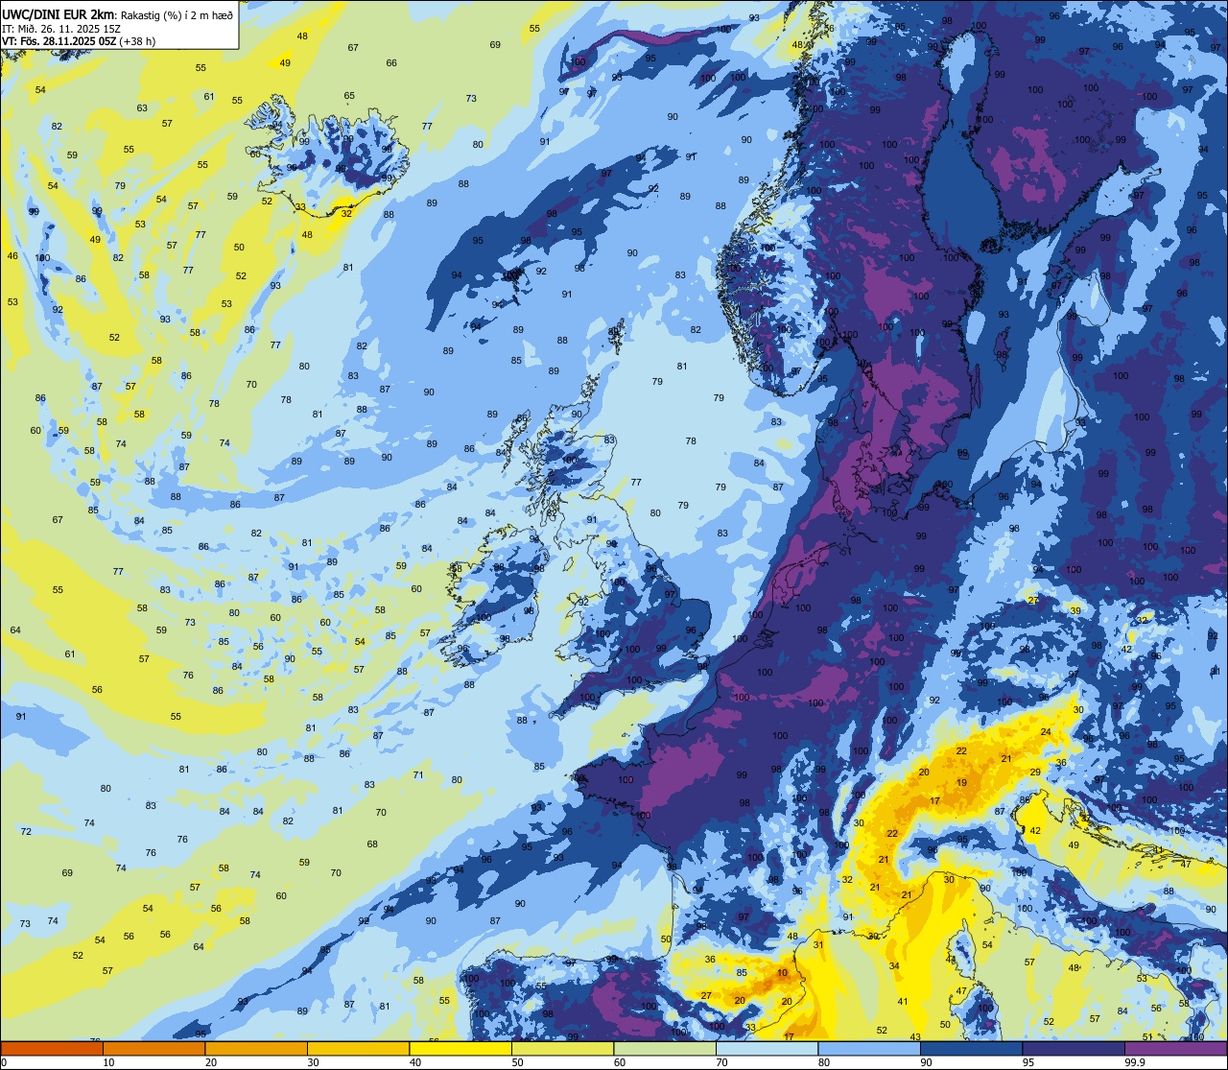The width and height of the screenshot is (1228, 1070).
Task: Click the orange 10–20 legend swatch
Action: pos(153,1048)
